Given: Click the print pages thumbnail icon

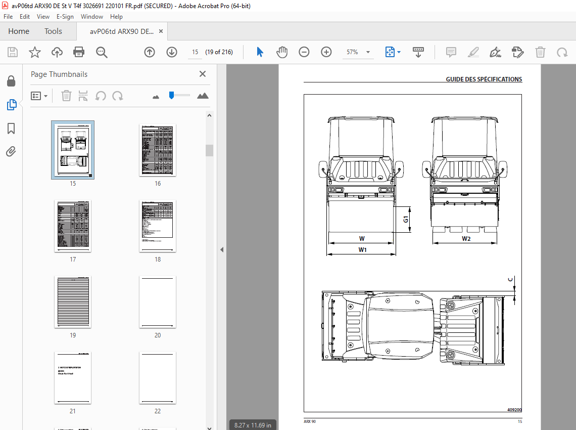Looking at the screenshot, I should [x=83, y=96].
